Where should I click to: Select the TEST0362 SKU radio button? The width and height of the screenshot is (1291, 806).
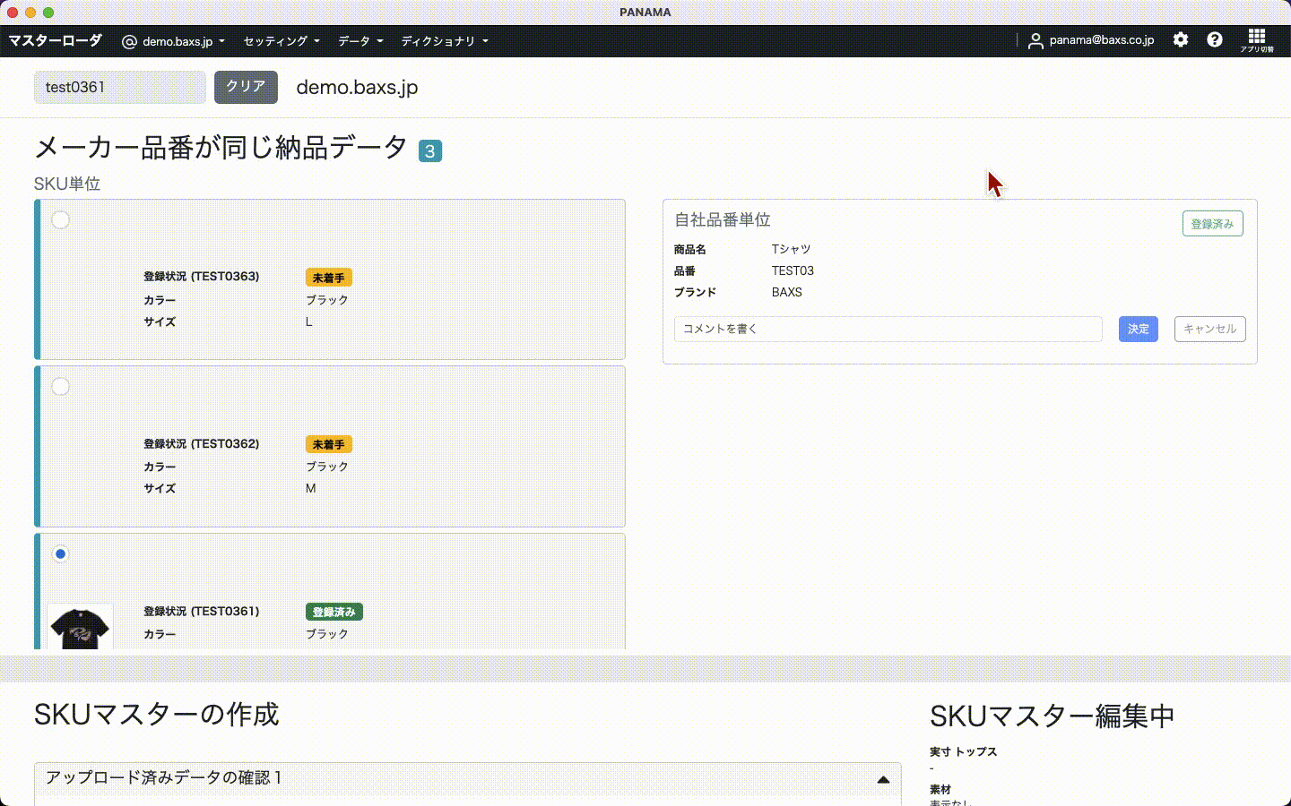(x=60, y=387)
